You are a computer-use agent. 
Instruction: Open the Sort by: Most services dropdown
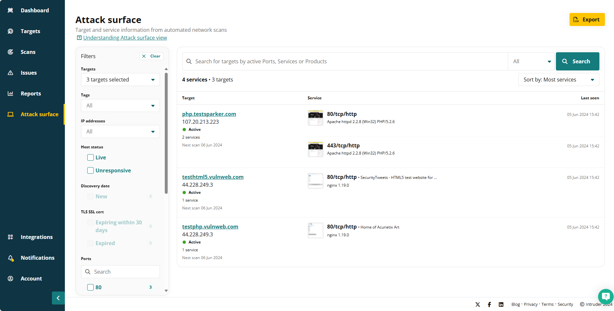pyautogui.click(x=559, y=80)
